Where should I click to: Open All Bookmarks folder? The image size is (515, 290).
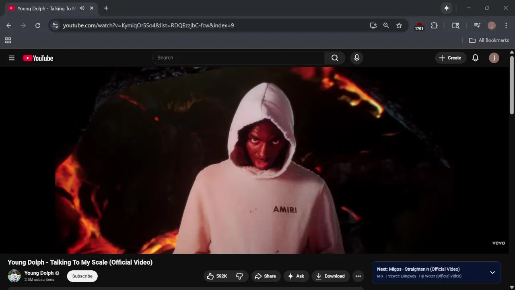point(489,40)
